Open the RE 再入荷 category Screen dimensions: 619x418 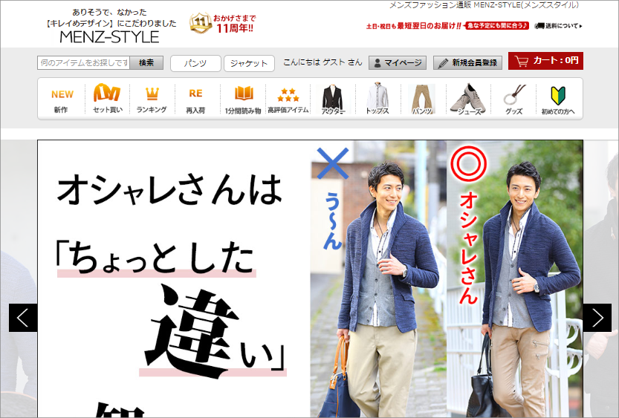coord(196,100)
